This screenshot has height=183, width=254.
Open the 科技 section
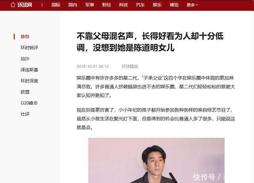pyautogui.click(x=123, y=5)
